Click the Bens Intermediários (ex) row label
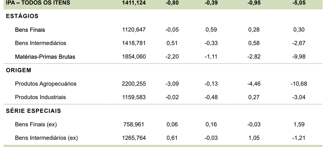The height and width of the screenshot is (147, 325). (46, 138)
